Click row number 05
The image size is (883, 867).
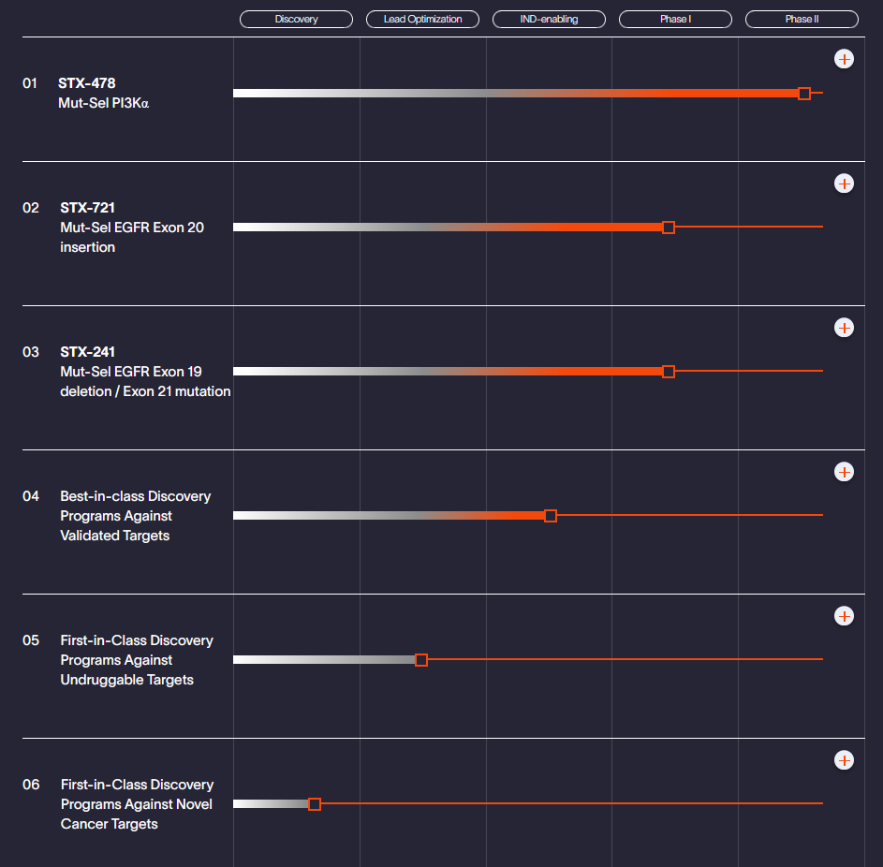[x=31, y=640]
